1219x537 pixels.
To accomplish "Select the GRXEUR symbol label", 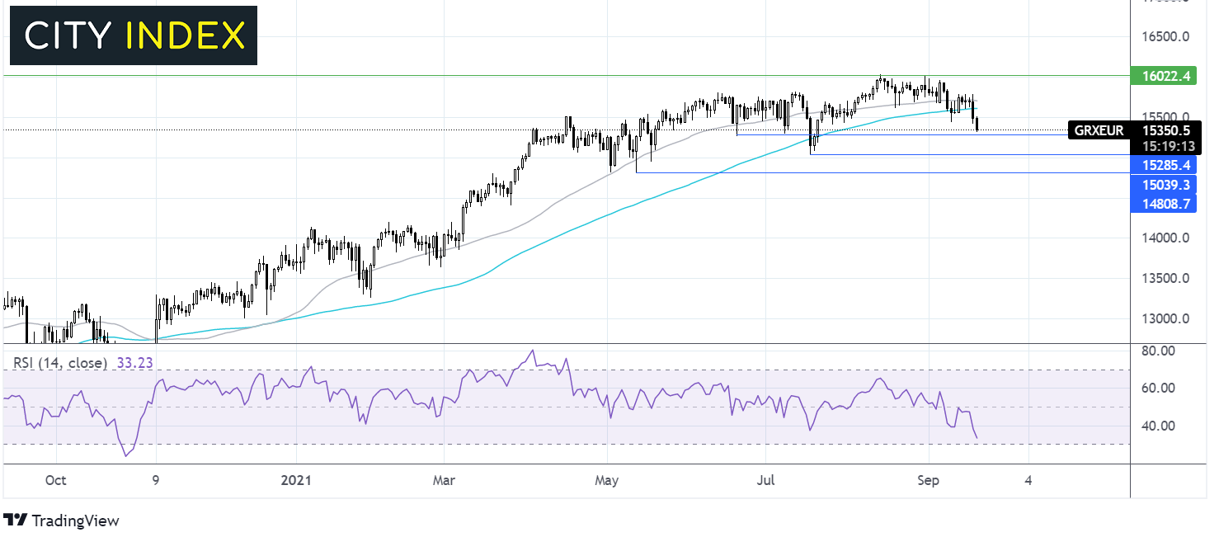I will pos(1098,130).
